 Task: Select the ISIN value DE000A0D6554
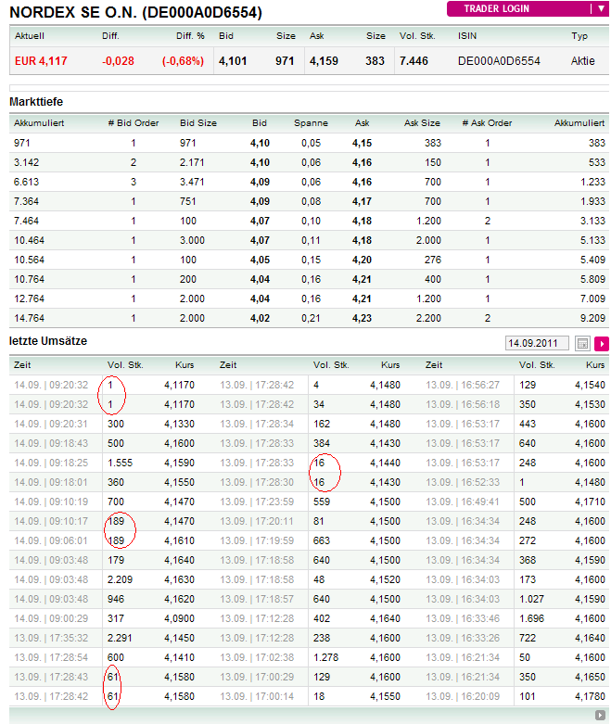(499, 61)
